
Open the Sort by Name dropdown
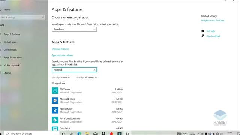coord(61,78)
